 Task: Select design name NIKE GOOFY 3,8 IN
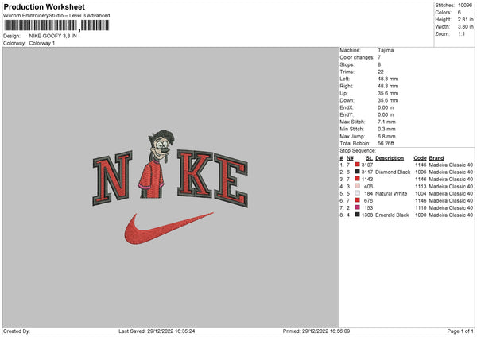53,36
